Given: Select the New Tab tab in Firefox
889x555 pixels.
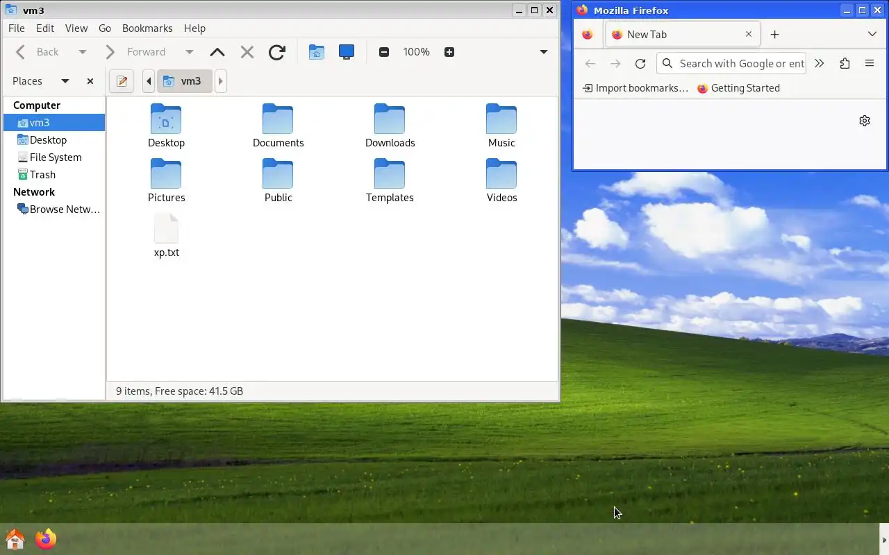Looking at the screenshot, I should 682,35.
